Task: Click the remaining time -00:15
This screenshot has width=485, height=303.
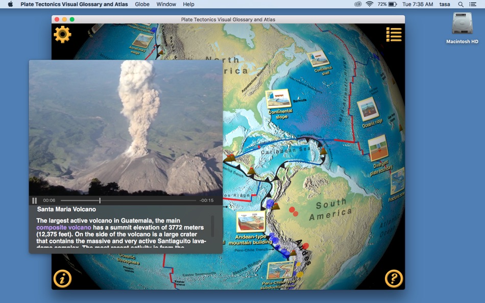Action: pyautogui.click(x=206, y=200)
